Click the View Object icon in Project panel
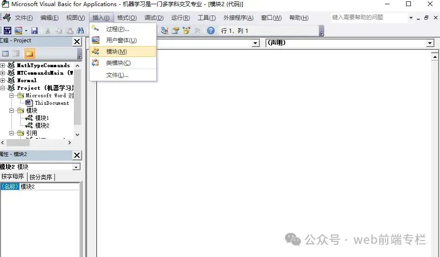This screenshot has width=440, height=257. (16, 54)
